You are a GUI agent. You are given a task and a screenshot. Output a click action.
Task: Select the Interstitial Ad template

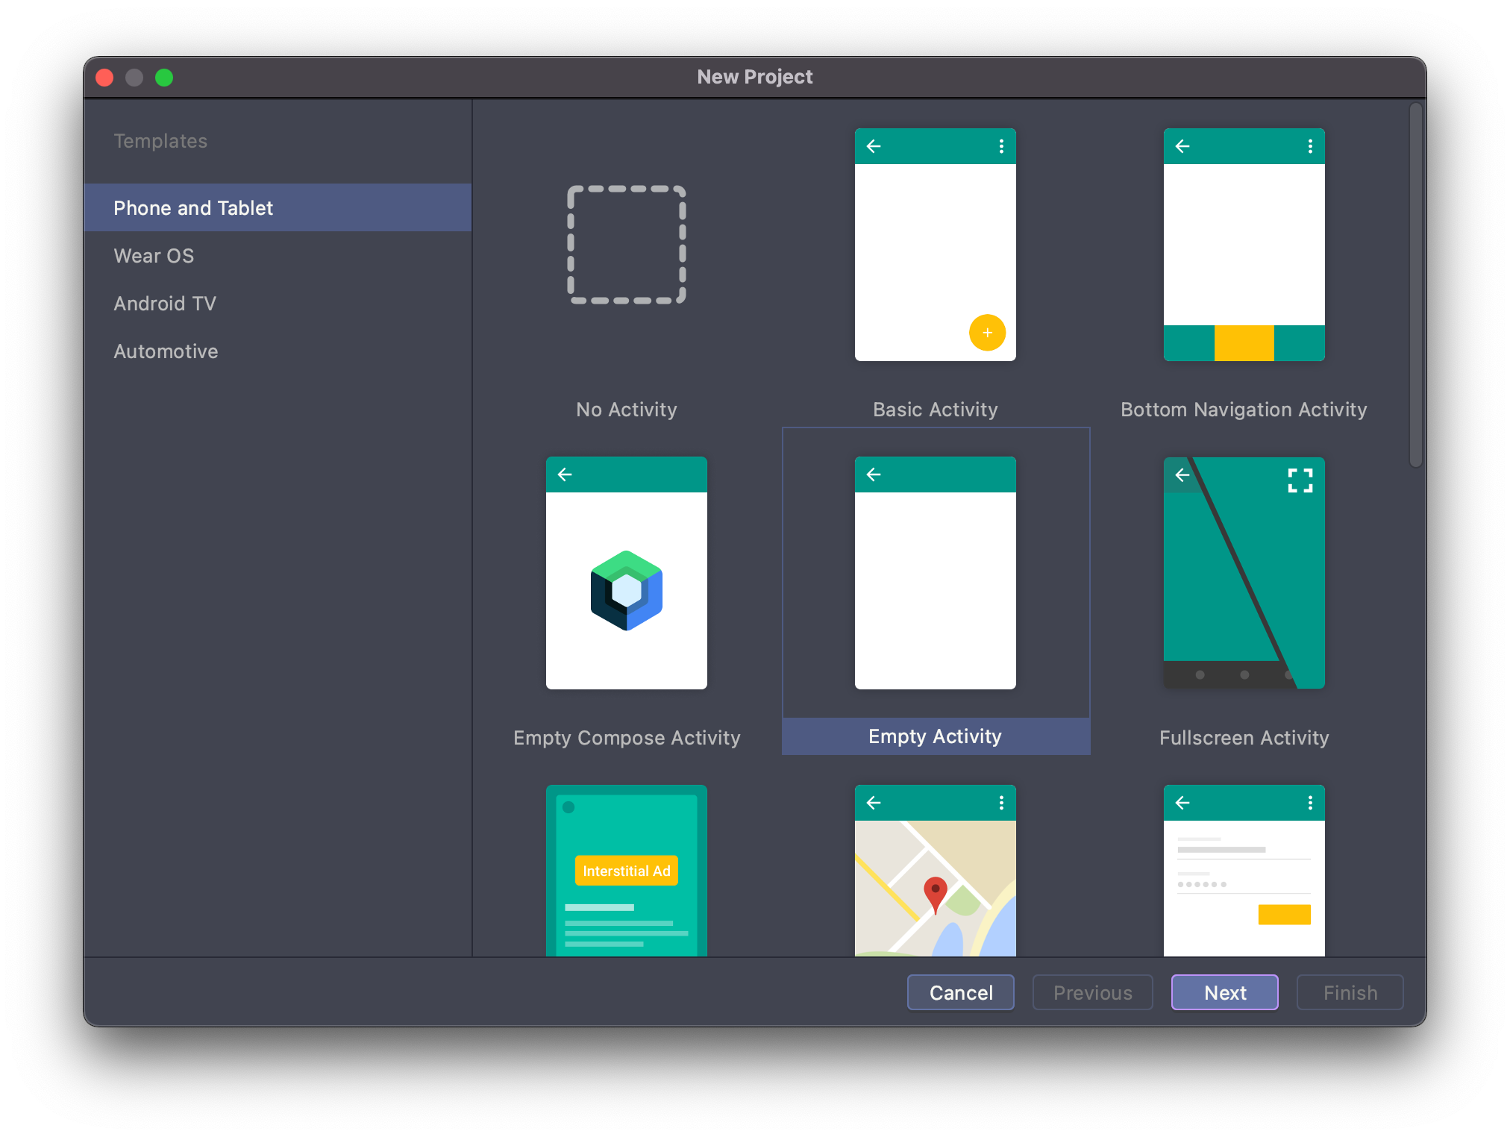click(x=626, y=870)
